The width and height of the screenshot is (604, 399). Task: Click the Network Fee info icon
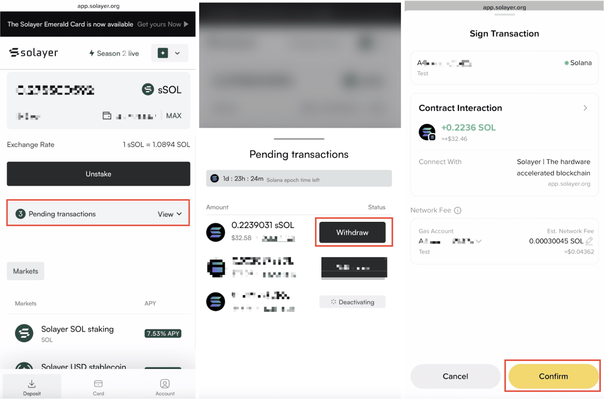click(x=457, y=210)
